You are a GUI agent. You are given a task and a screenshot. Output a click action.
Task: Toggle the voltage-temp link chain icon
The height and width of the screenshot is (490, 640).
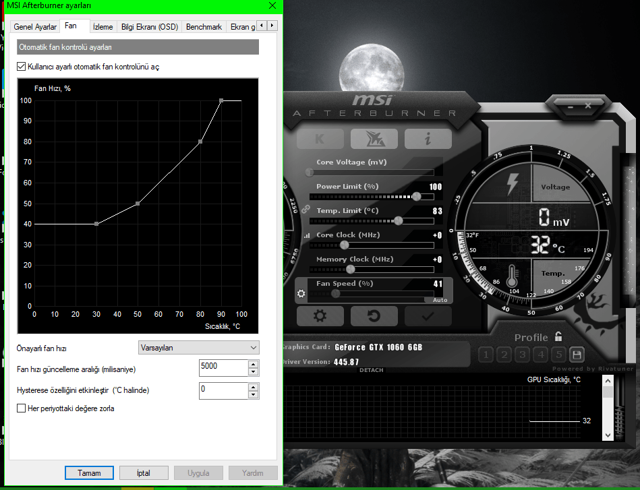(x=306, y=210)
